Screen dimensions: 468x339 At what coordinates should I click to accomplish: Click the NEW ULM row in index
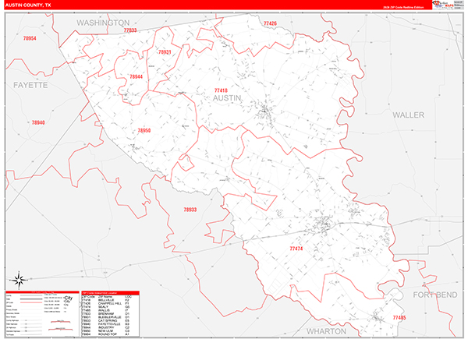tap(111, 331)
